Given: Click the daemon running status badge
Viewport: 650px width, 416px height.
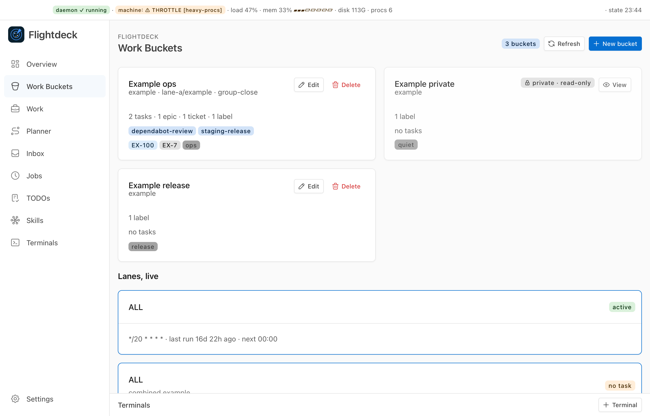Looking at the screenshot, I should pos(81,10).
